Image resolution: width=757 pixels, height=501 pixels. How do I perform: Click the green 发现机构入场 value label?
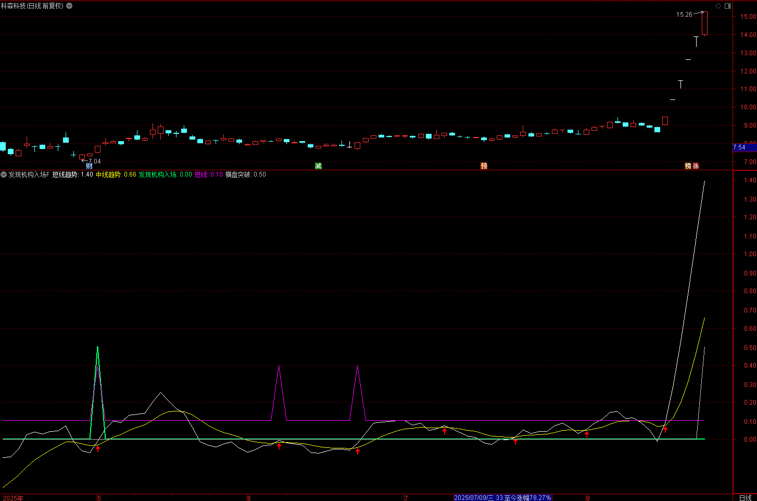point(158,174)
